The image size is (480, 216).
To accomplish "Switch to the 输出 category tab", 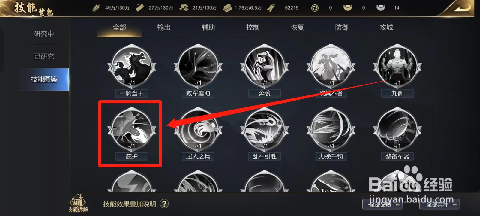I will [164, 28].
